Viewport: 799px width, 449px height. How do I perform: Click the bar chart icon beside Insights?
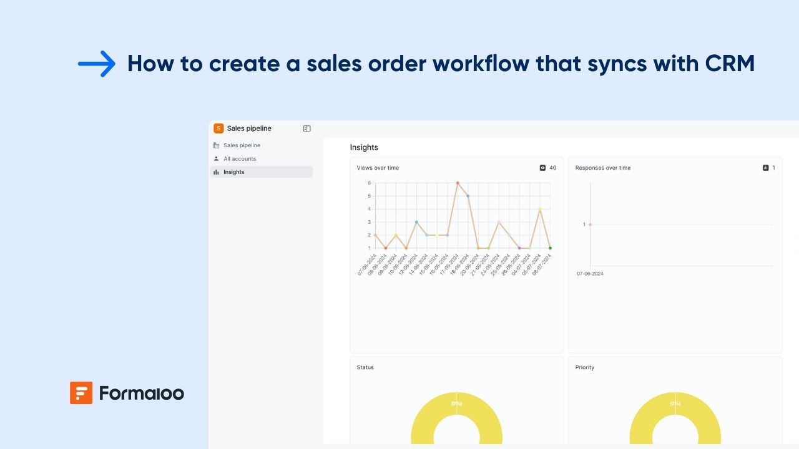[x=217, y=172]
